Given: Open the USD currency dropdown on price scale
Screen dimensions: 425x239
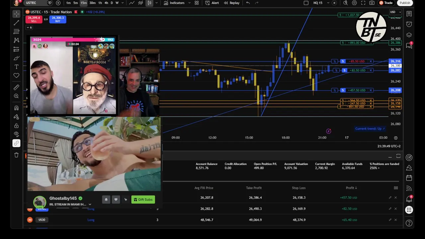Looking at the screenshot, I should [x=395, y=12].
